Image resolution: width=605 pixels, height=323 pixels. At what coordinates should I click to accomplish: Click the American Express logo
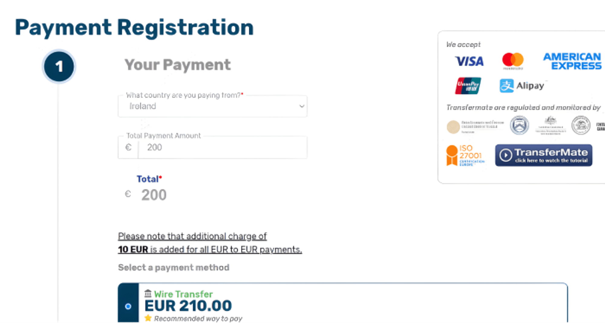(572, 61)
